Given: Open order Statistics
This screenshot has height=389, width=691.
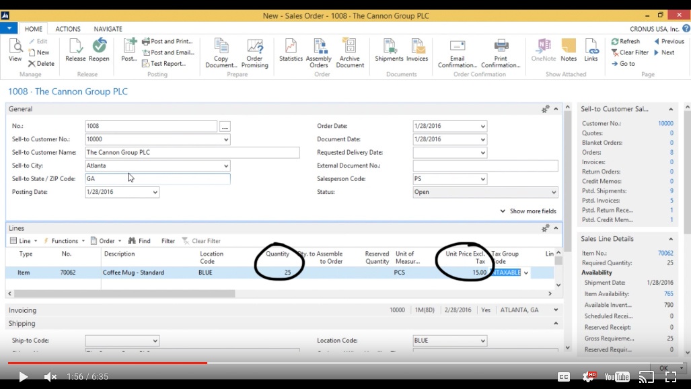Looking at the screenshot, I should tap(291, 50).
